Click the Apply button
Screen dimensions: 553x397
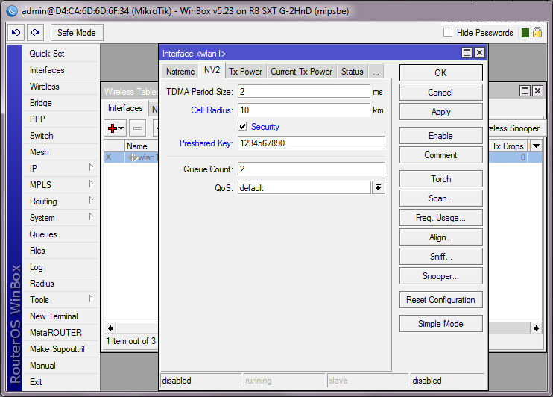(x=440, y=112)
